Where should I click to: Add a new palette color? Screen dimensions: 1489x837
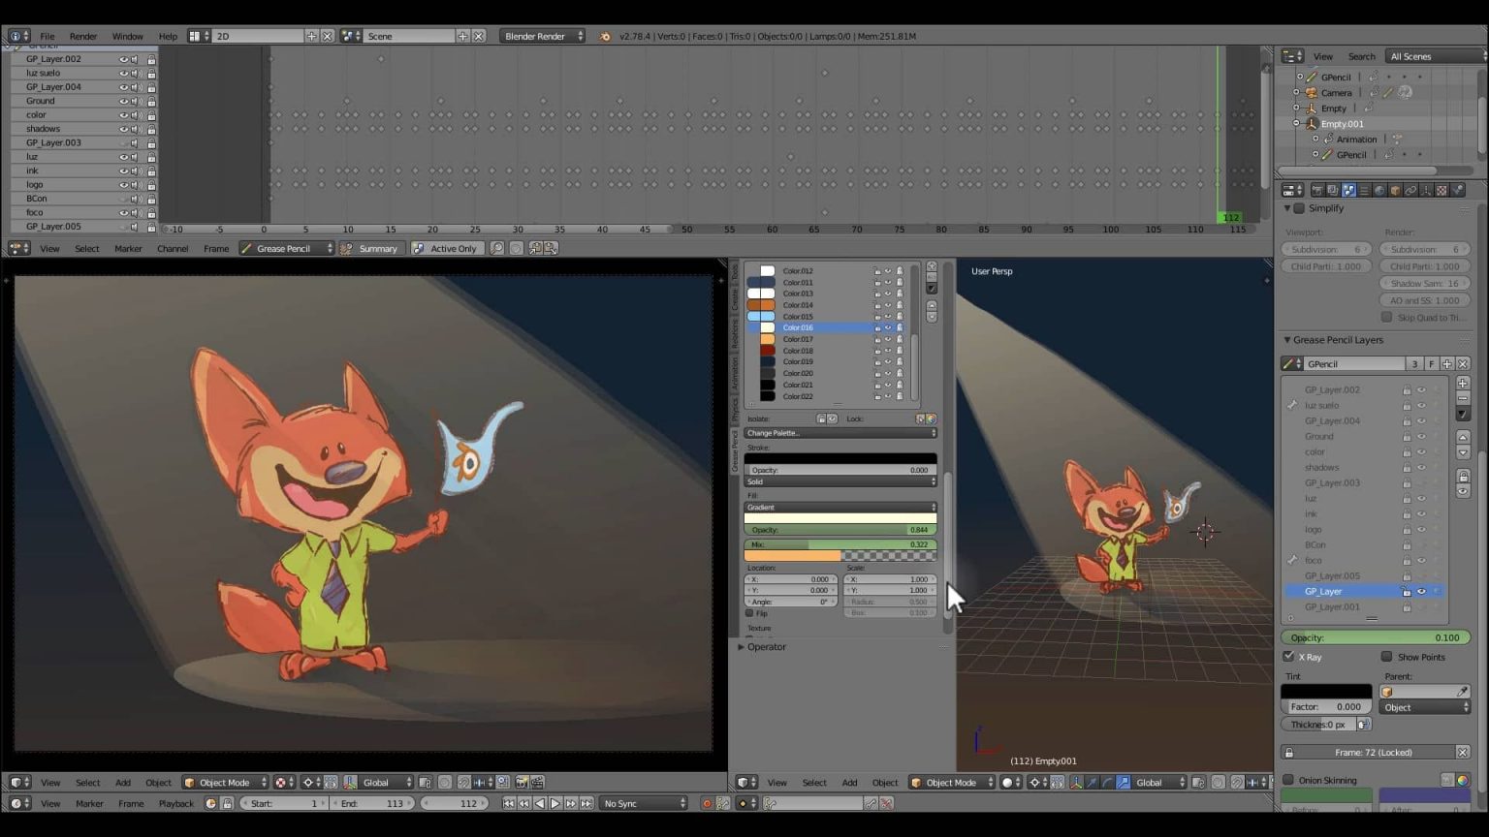(932, 266)
